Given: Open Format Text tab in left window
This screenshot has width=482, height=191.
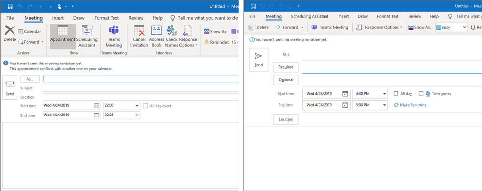Looking at the screenshot, I should click(106, 18).
